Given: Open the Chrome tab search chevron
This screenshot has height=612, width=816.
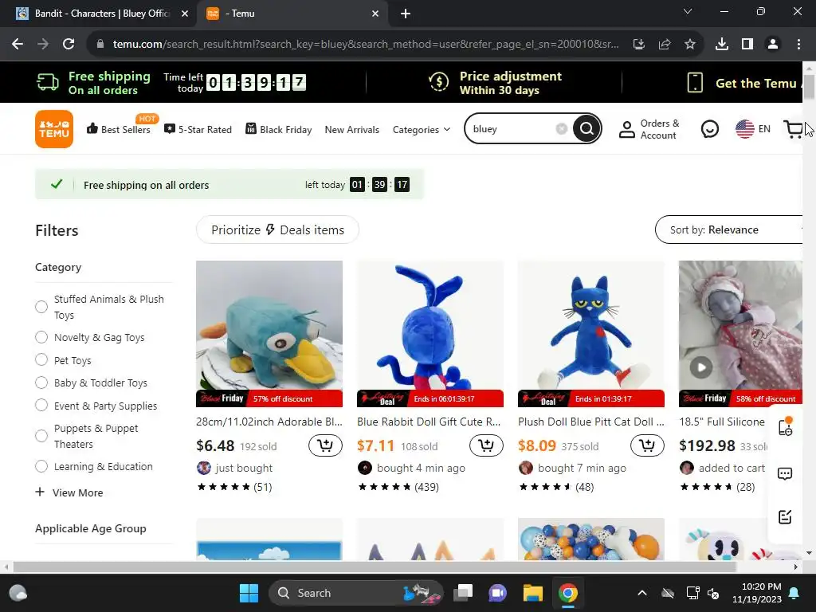Looking at the screenshot, I should [688, 11].
